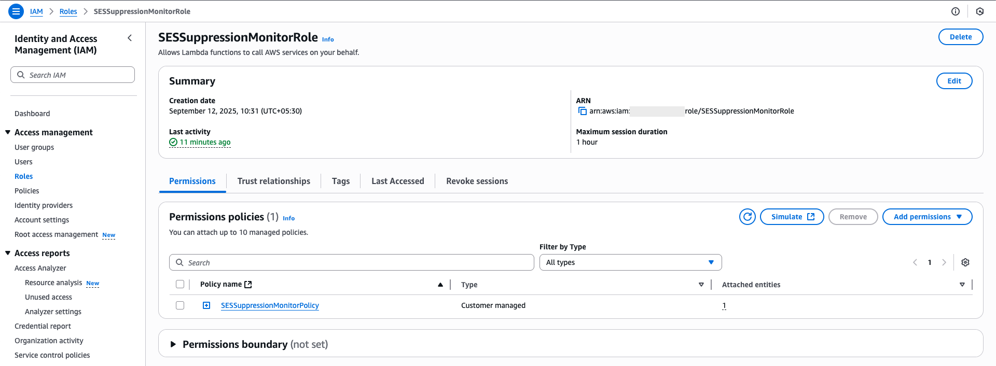Sort by Attached entities arrow
The image size is (996, 366).
pos(962,285)
